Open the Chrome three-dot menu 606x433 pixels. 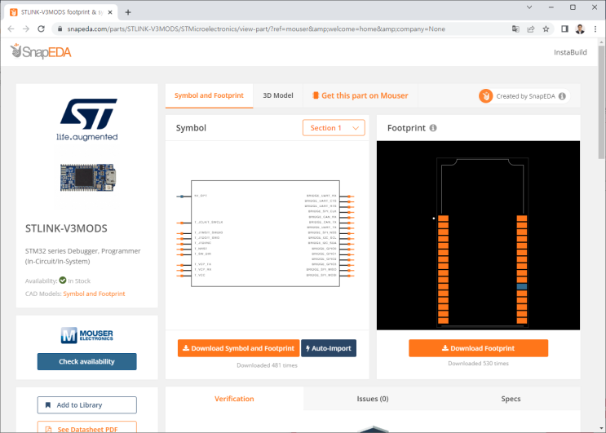[595, 29]
